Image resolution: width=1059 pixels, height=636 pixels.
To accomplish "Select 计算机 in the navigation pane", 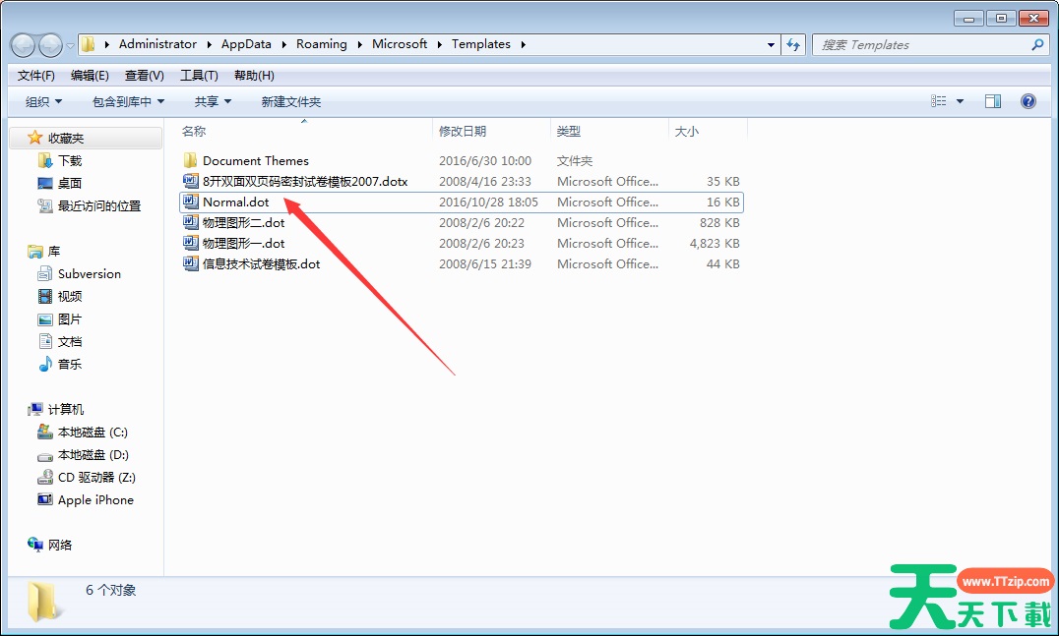I will pyautogui.click(x=66, y=409).
